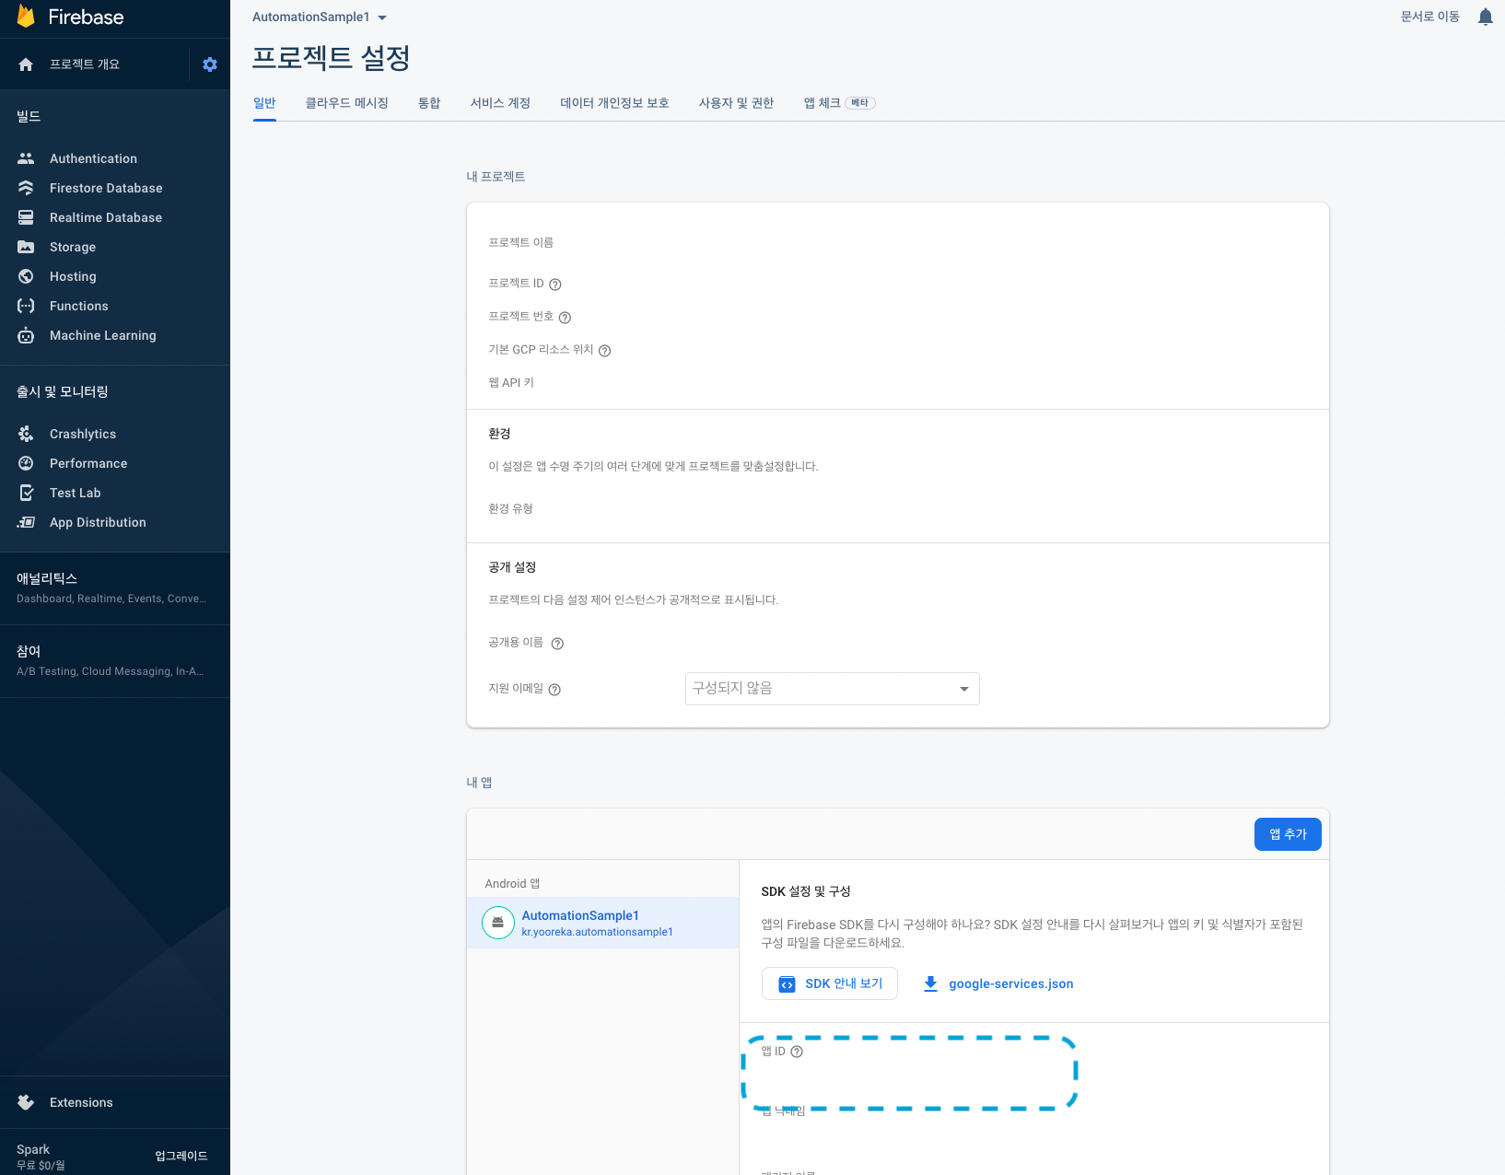1505x1175 pixels.
Task: Open Hosting in sidebar
Action: click(115, 276)
